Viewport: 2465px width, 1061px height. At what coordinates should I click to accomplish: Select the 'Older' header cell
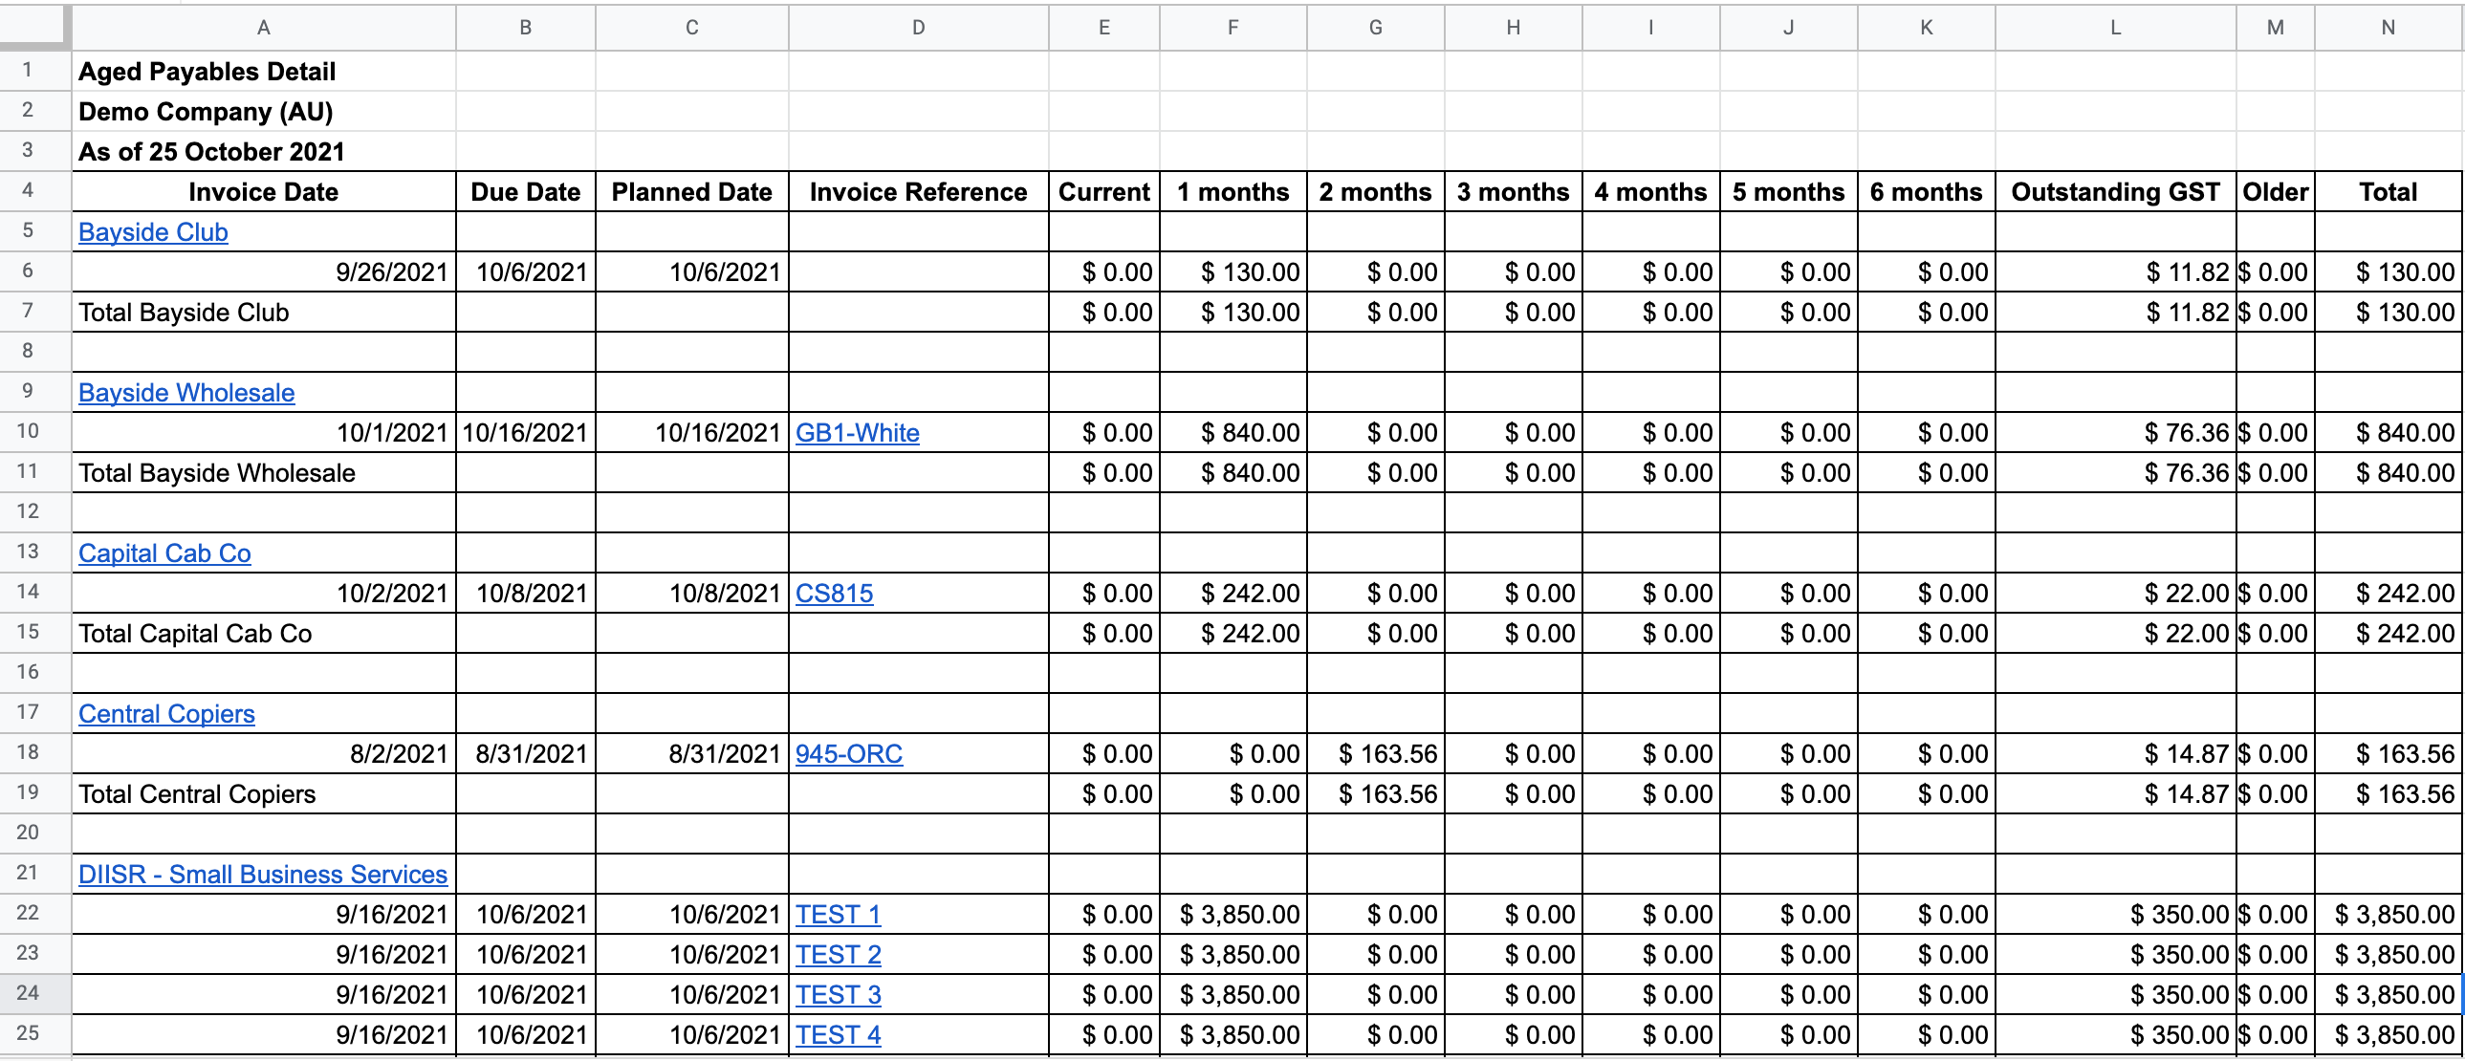(x=2276, y=192)
